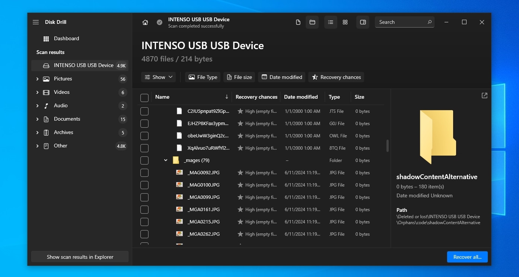Image resolution: width=519 pixels, height=277 pixels.
Task: Click the Archives zip icon
Action: pos(46,133)
